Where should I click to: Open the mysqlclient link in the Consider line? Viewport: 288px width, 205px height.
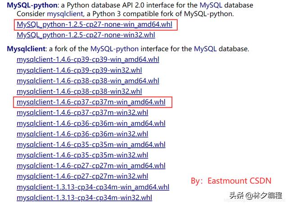pyautogui.click(x=65, y=14)
